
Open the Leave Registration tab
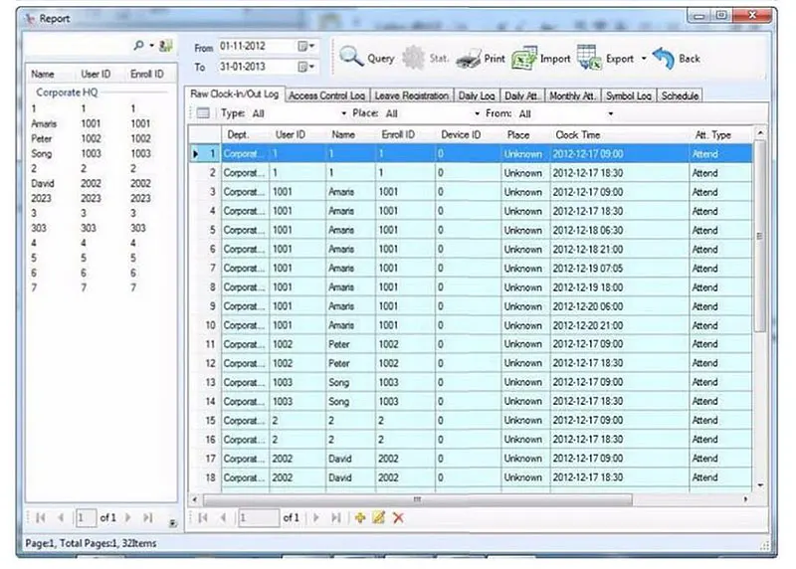point(411,95)
